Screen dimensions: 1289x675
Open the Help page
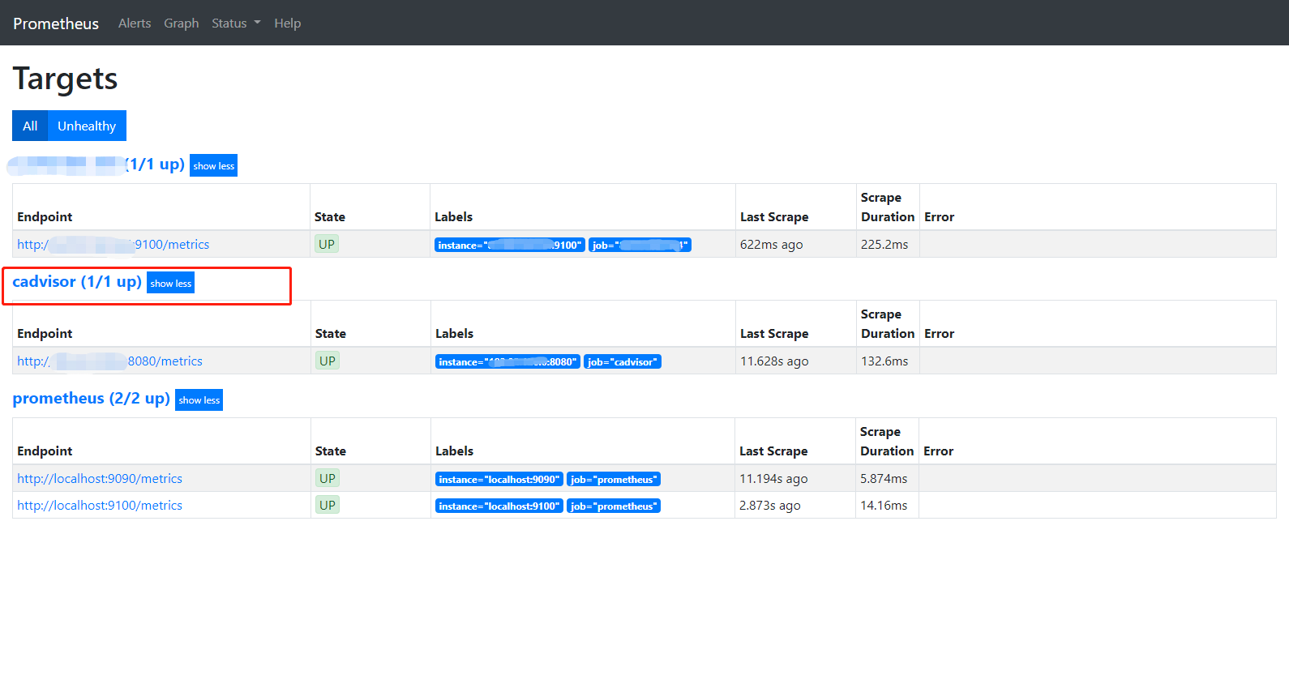coord(287,23)
